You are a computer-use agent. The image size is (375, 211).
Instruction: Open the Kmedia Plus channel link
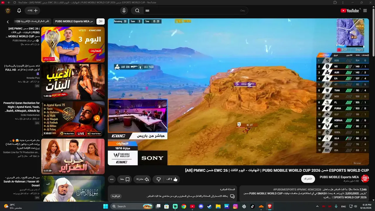point(33,78)
